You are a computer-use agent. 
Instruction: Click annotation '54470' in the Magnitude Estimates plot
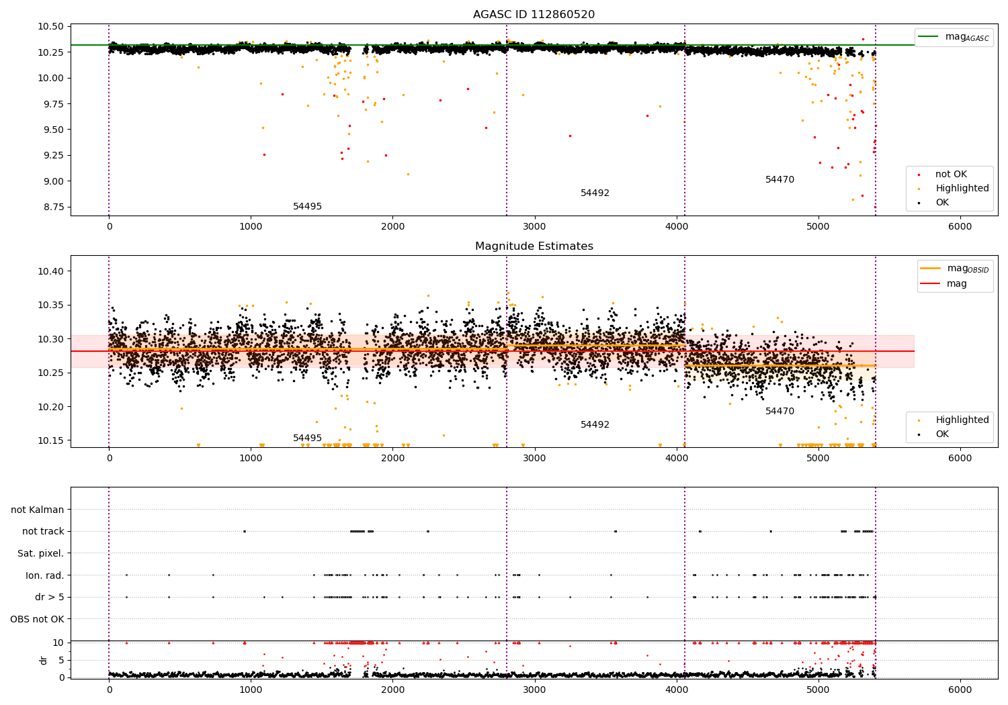click(x=780, y=412)
